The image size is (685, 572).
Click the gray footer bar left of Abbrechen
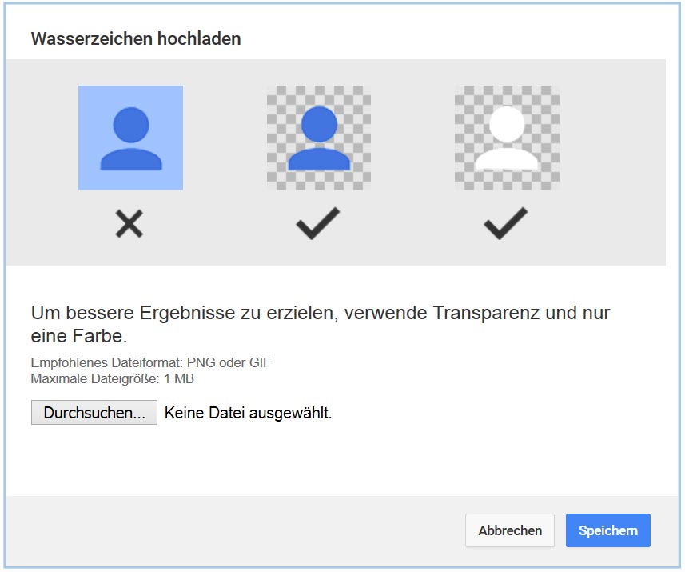240,530
